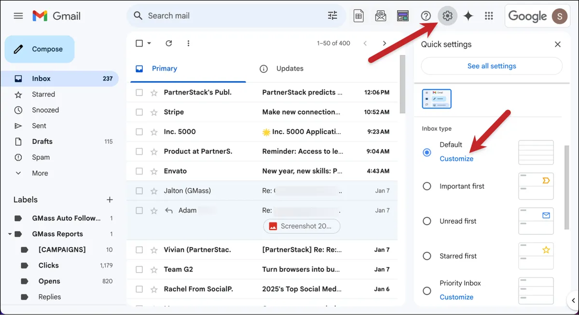Open the Google account avatar
The width and height of the screenshot is (579, 315).
pos(560,16)
